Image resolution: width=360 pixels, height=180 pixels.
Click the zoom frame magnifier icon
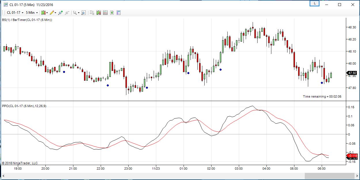click(83, 13)
